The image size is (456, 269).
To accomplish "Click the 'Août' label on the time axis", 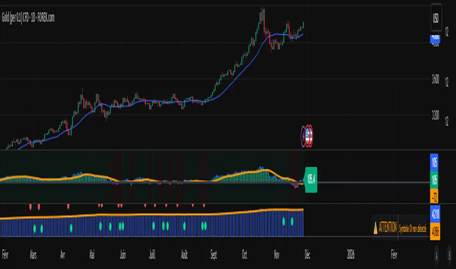I will click(x=184, y=255).
